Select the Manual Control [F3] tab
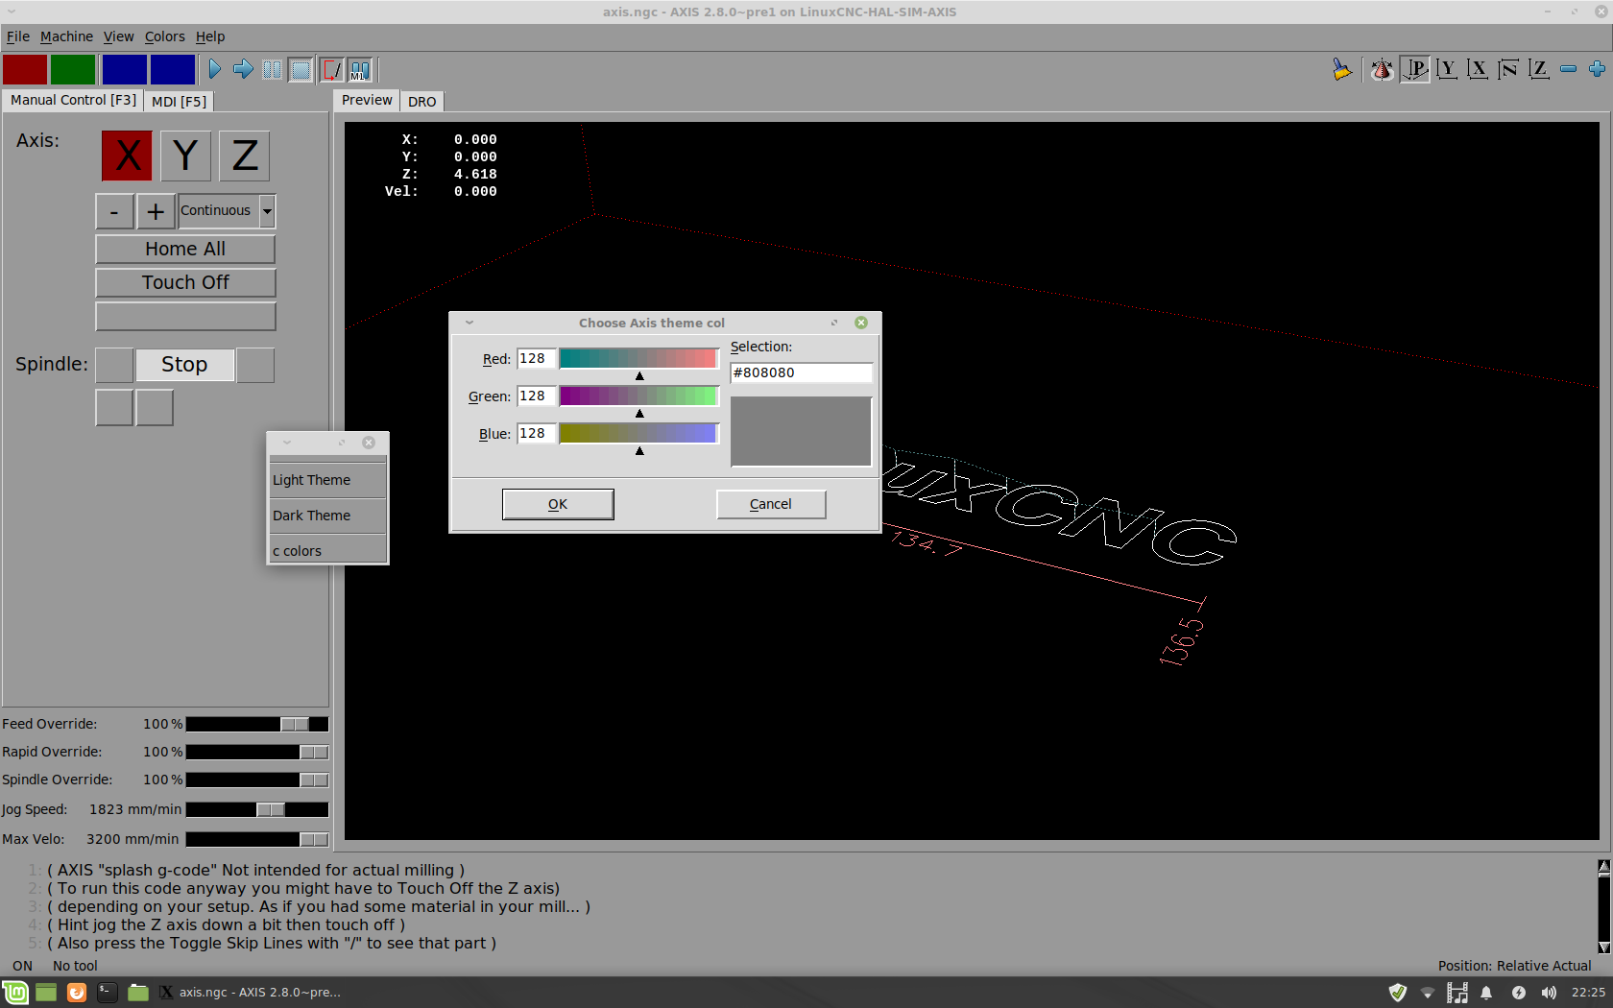This screenshot has width=1613, height=1008. [x=73, y=100]
